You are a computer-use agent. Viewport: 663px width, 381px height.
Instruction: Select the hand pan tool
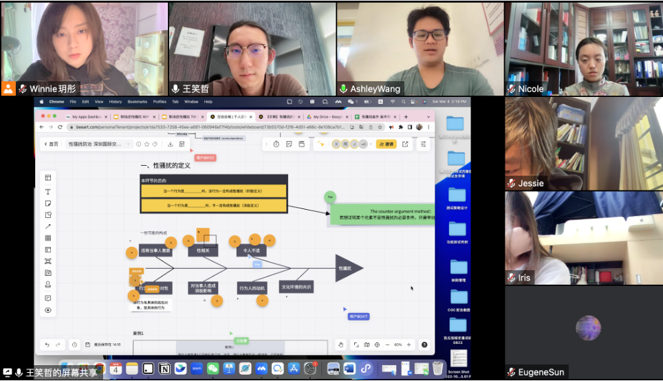341,345
